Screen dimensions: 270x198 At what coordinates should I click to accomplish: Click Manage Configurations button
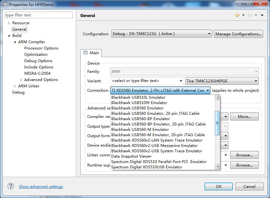238,34
